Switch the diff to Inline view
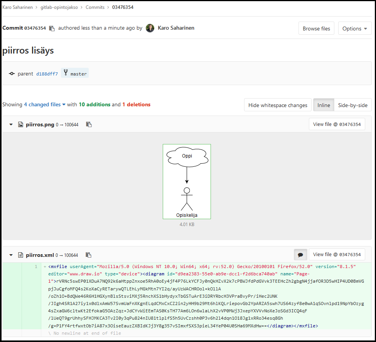This screenshot has height=342, width=376. (324, 105)
